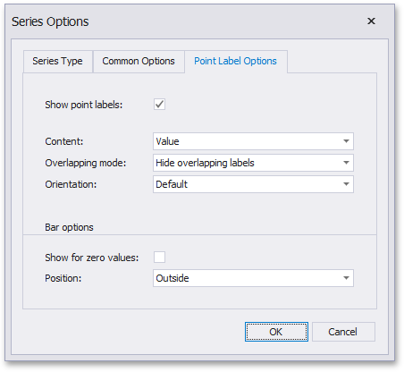
Task: Uncheck the Show point labels checkbox
Action: [159, 105]
